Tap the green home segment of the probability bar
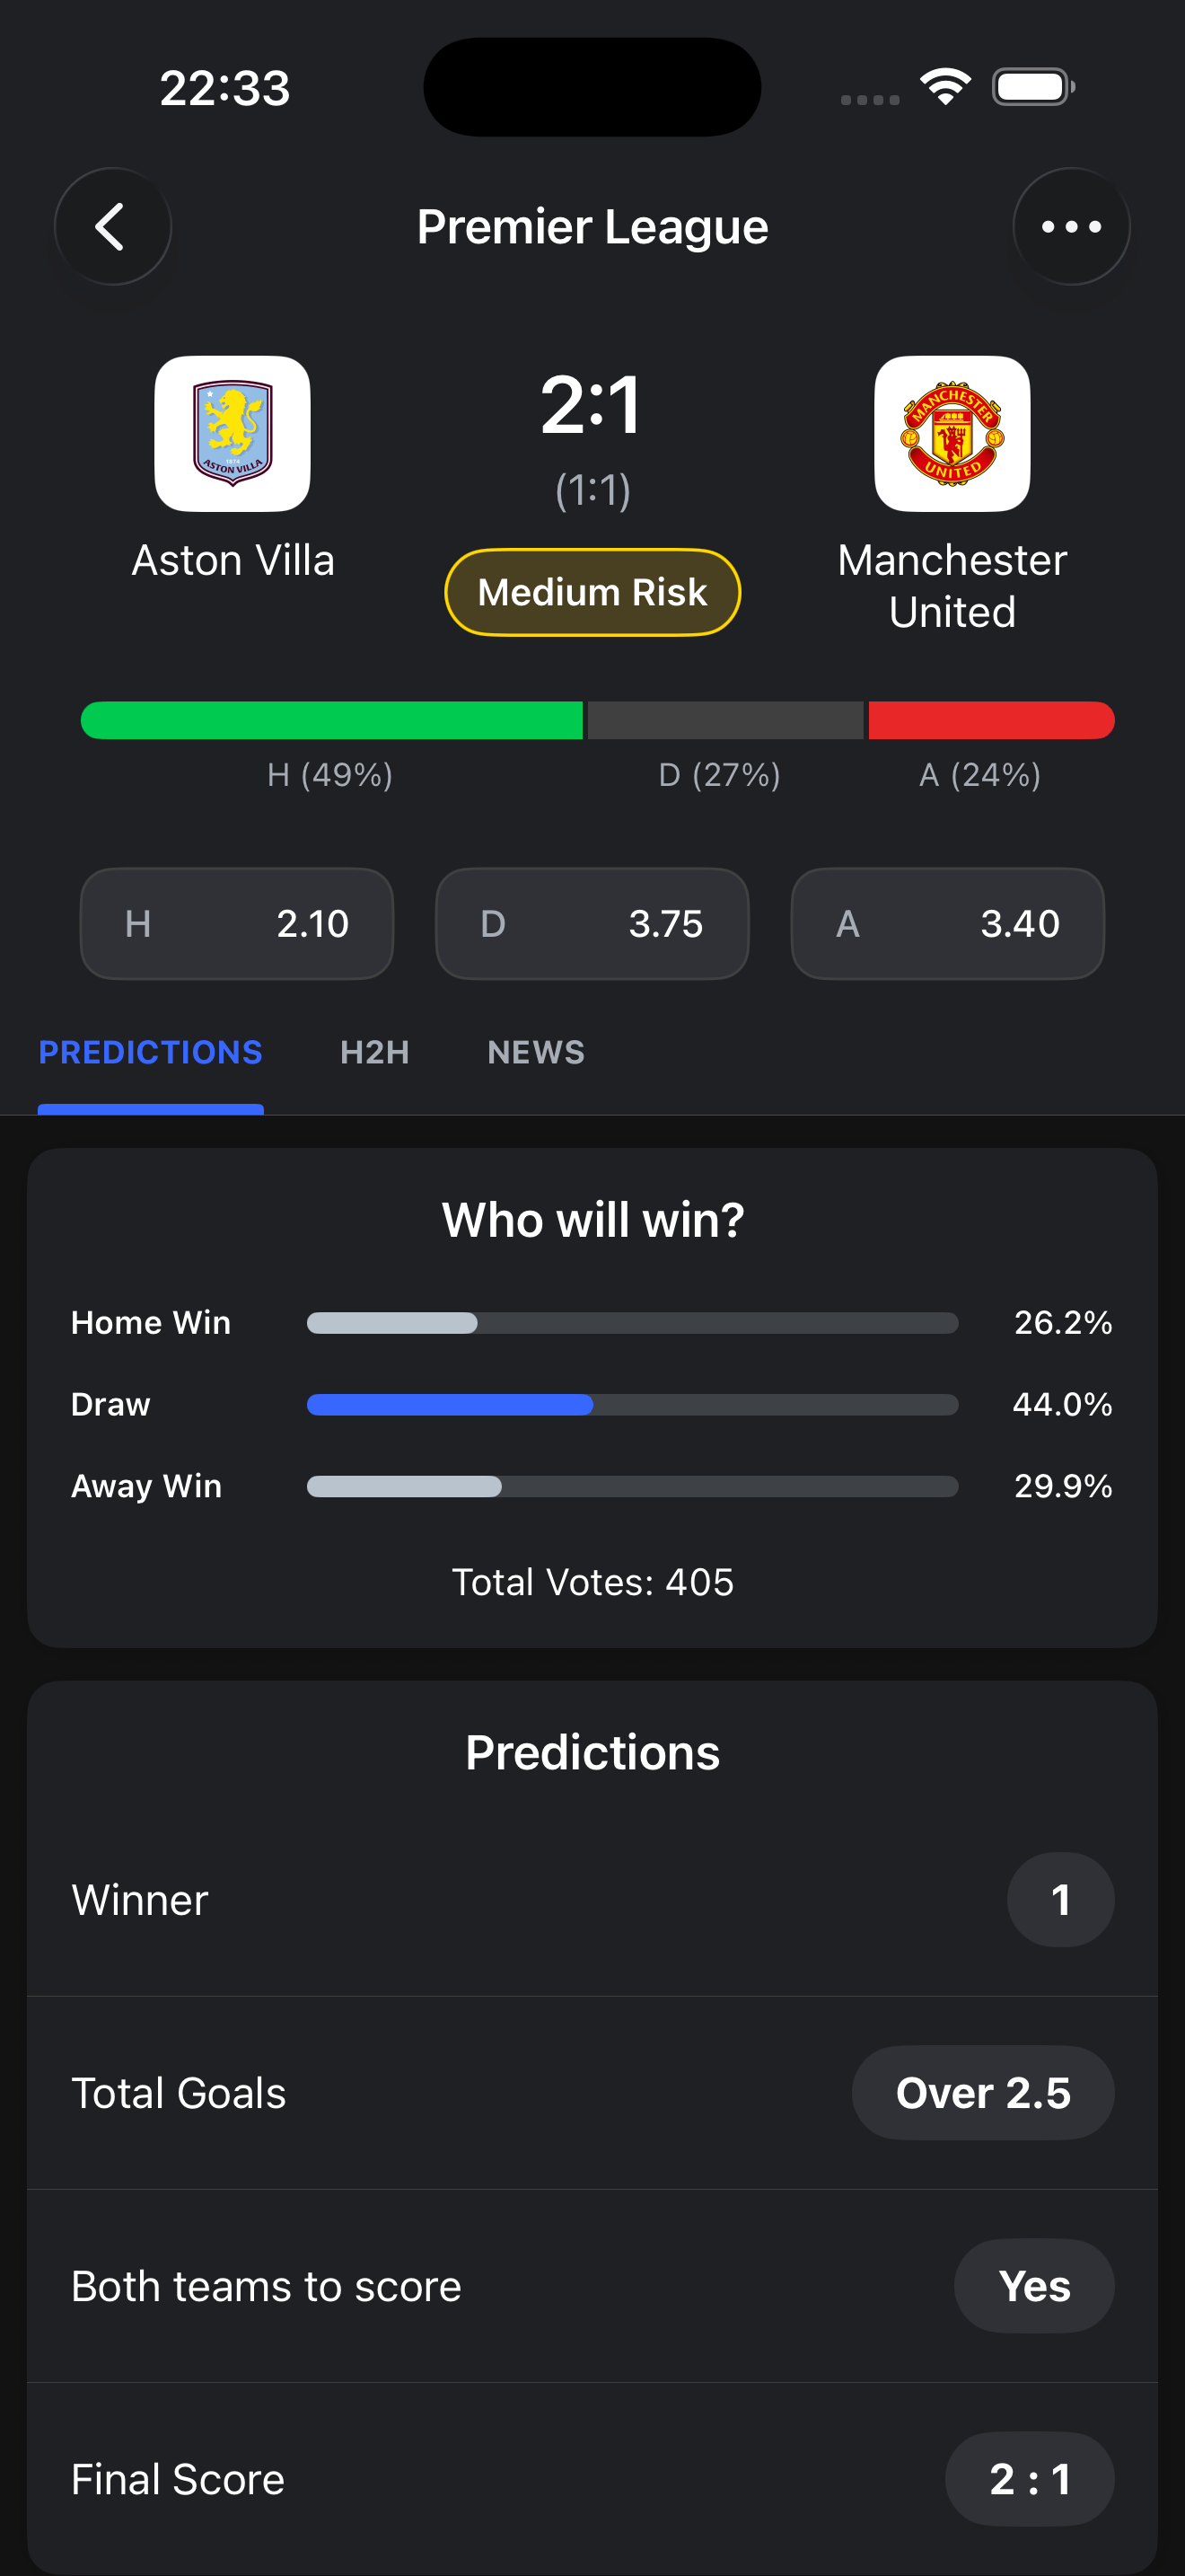 pyautogui.click(x=332, y=720)
